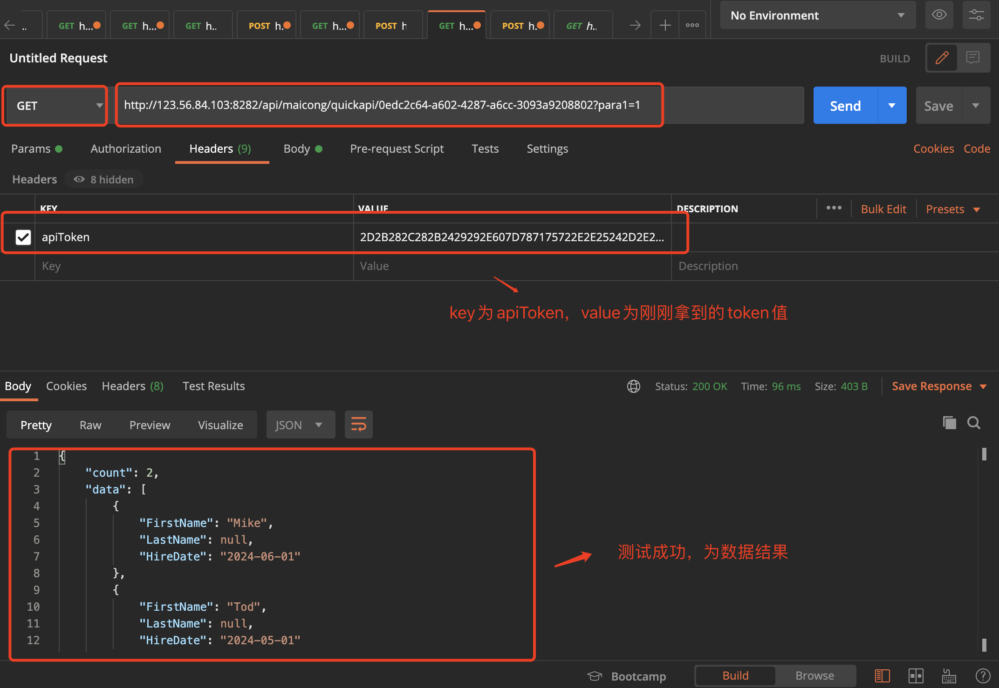
Task: Open the Help icon in bottom bar
Action: (x=983, y=676)
